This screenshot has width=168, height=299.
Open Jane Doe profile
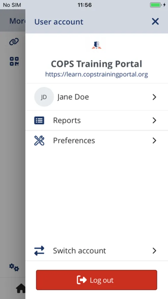point(97,97)
